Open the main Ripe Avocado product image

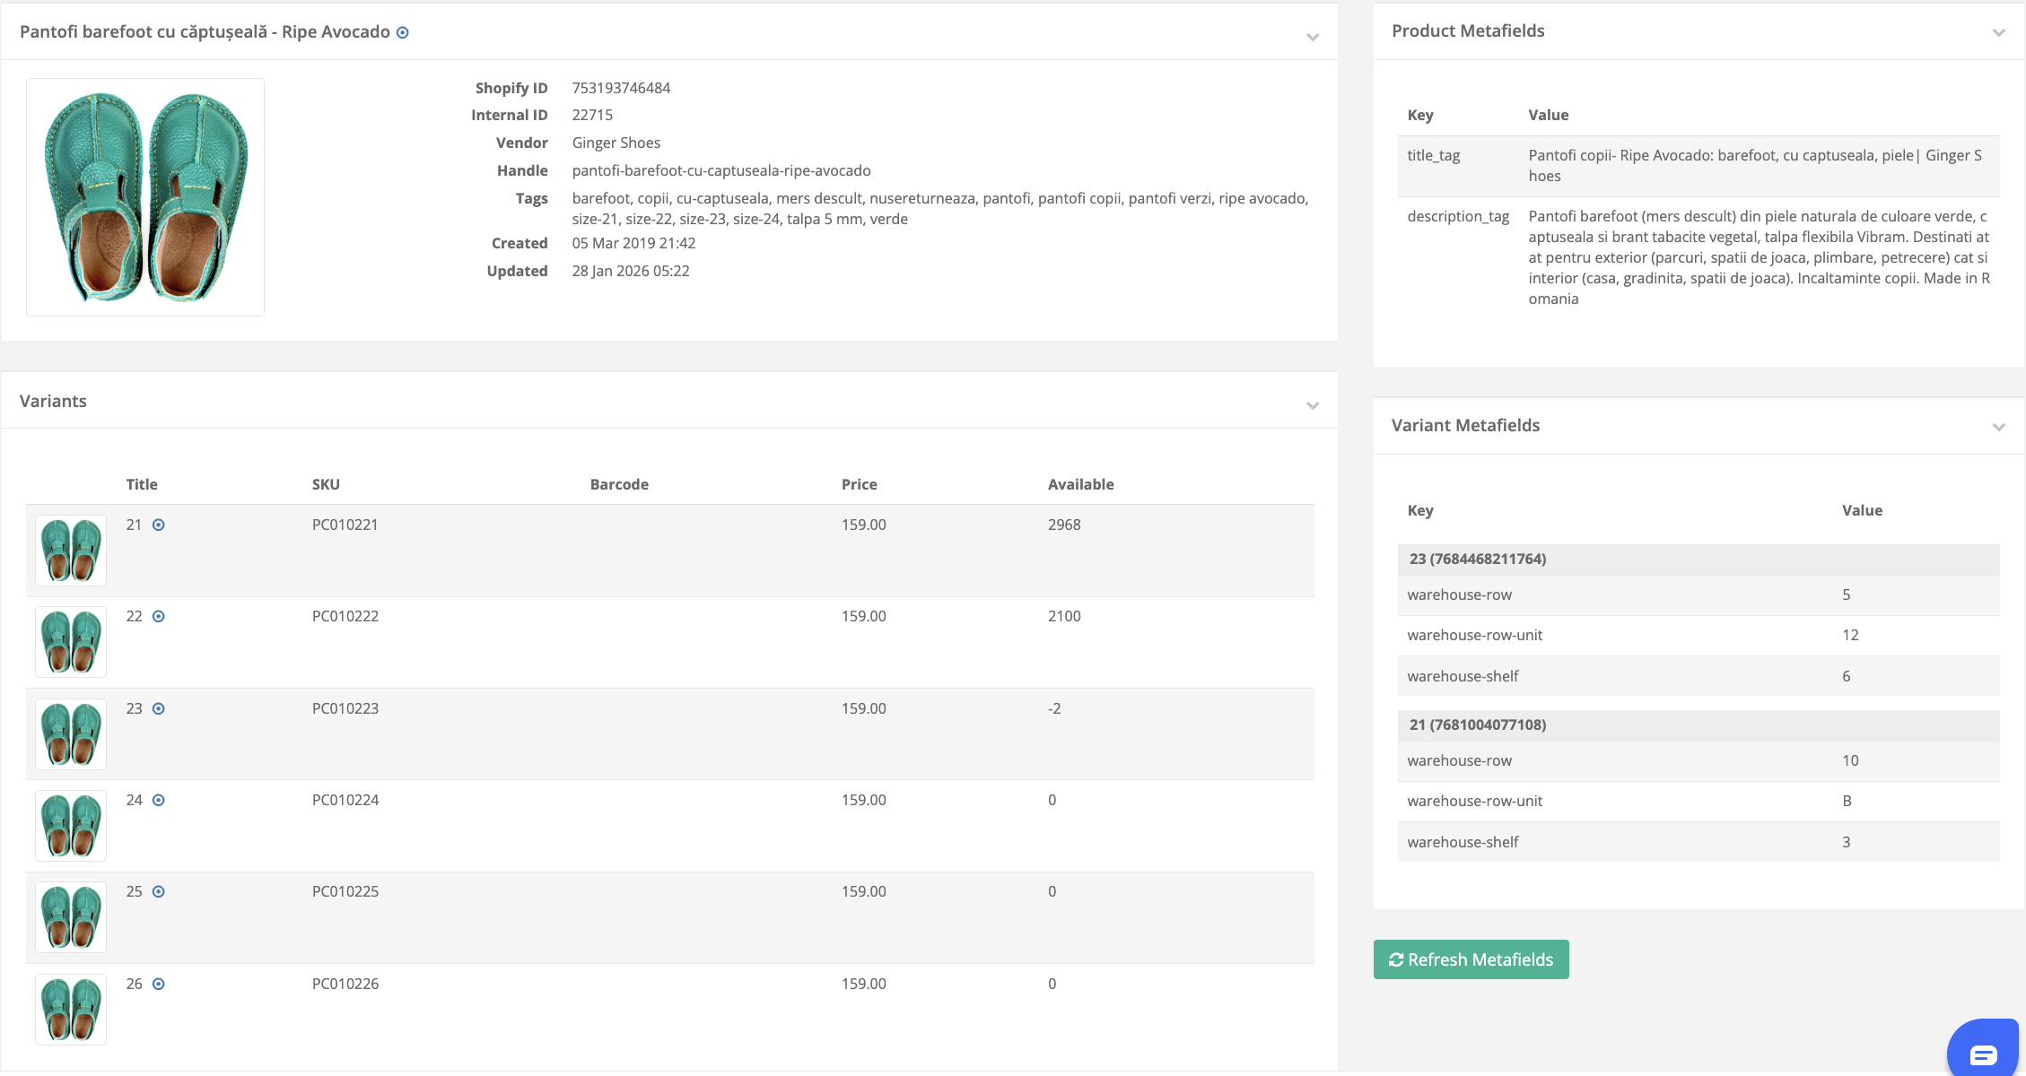point(145,197)
